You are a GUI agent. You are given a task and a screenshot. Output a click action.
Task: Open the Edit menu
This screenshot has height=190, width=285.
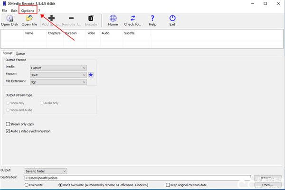tap(14, 11)
